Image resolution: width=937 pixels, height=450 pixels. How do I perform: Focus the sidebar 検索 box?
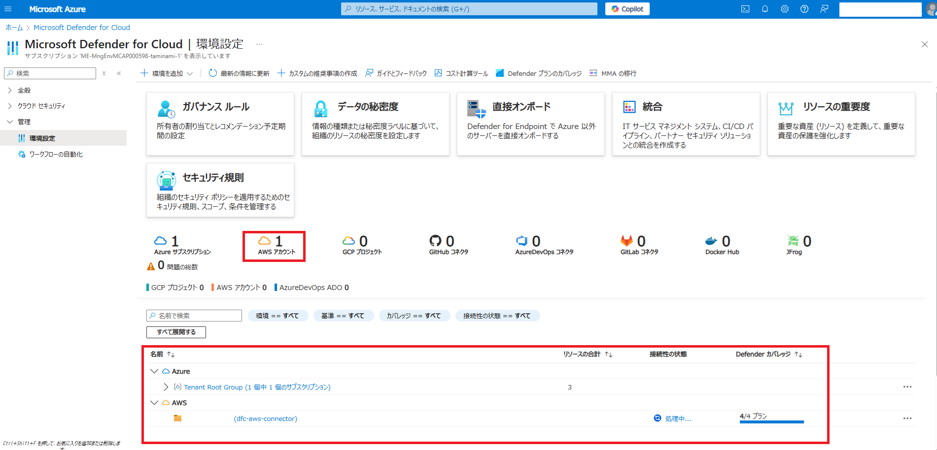(50, 73)
